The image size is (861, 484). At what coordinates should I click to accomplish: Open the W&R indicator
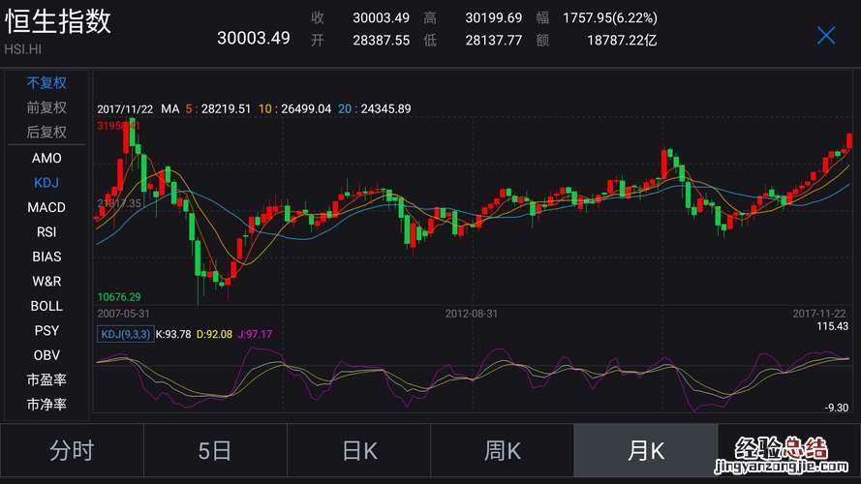click(x=46, y=281)
